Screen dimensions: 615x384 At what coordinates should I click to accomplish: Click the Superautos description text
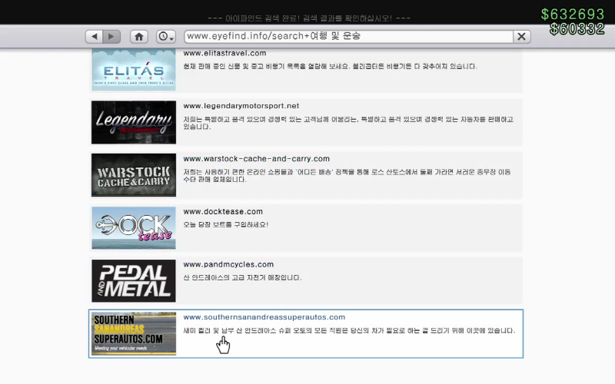click(349, 331)
